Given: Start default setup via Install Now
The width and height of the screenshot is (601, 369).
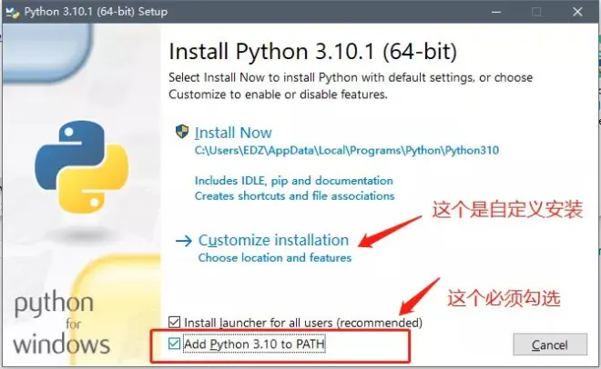Looking at the screenshot, I should click(x=233, y=133).
